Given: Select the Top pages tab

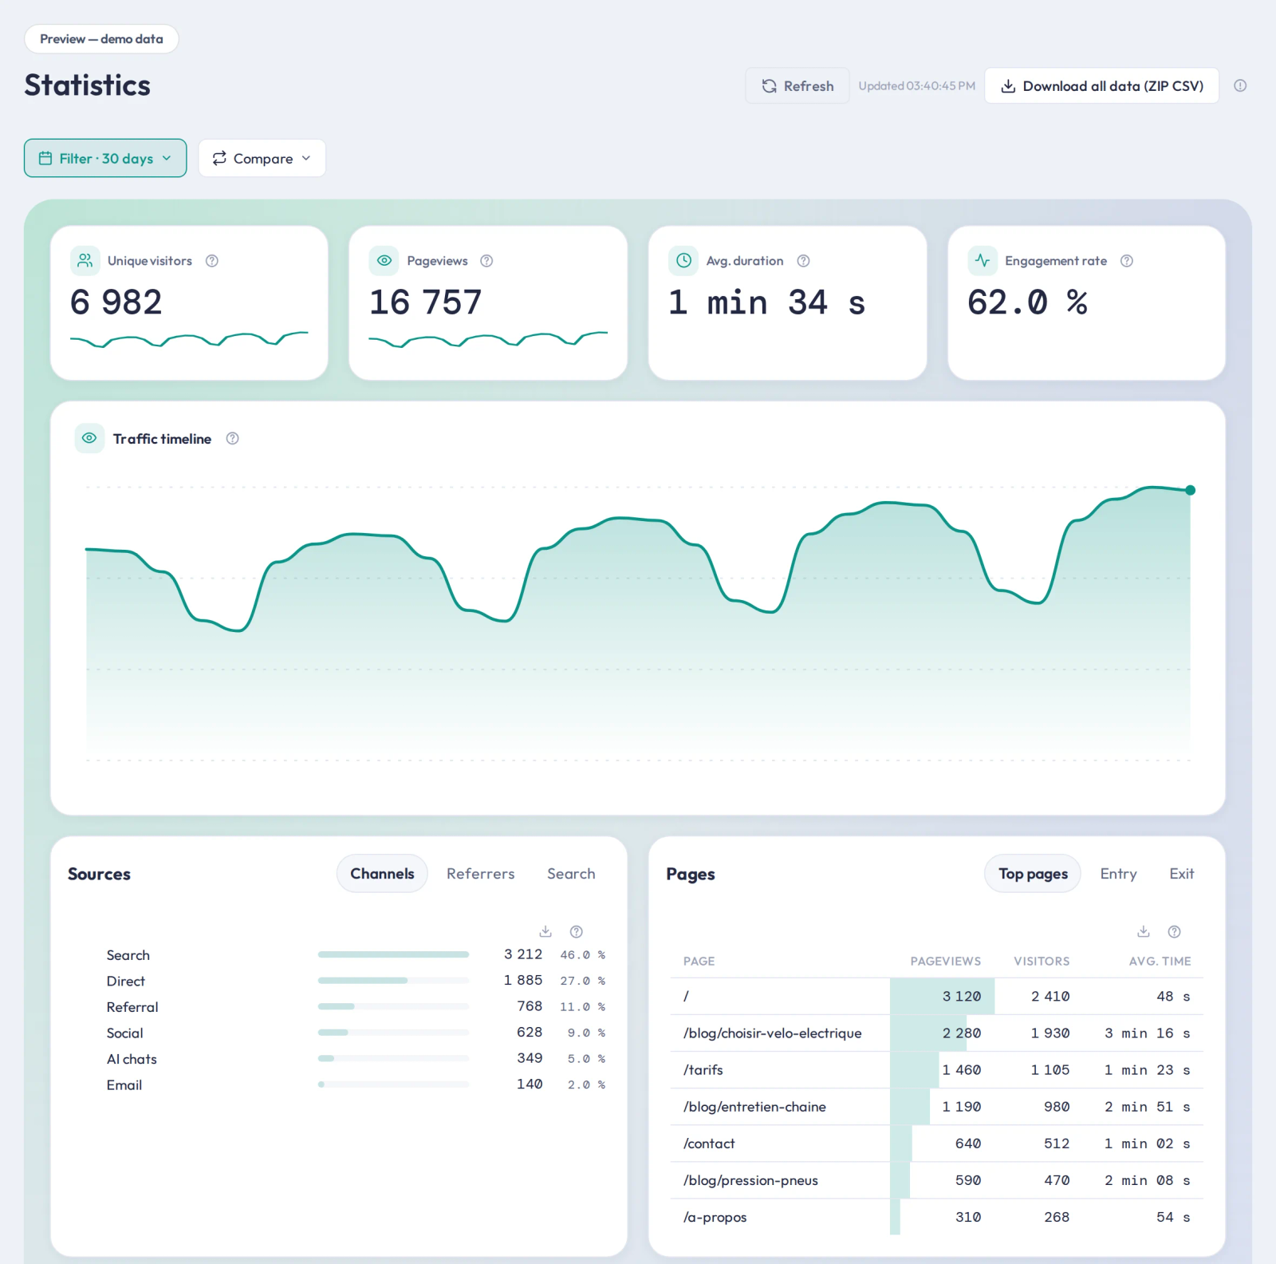Looking at the screenshot, I should click(1033, 874).
